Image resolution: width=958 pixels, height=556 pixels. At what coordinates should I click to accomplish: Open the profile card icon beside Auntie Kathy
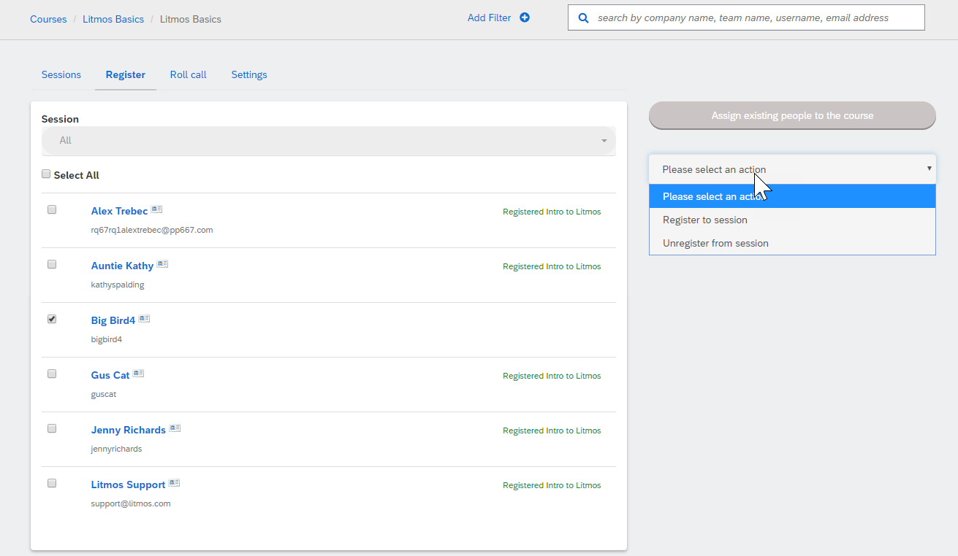[x=162, y=264]
